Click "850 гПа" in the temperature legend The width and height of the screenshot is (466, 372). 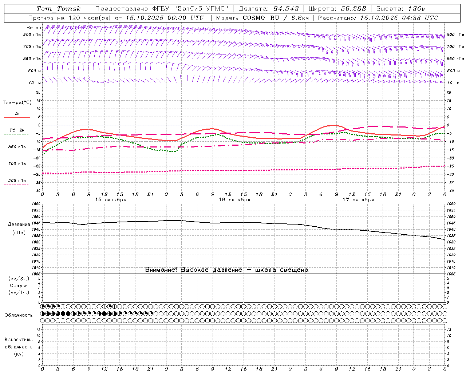pyautogui.click(x=17, y=147)
